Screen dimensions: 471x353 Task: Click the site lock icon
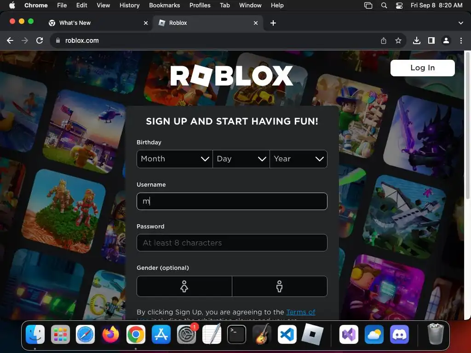point(58,40)
